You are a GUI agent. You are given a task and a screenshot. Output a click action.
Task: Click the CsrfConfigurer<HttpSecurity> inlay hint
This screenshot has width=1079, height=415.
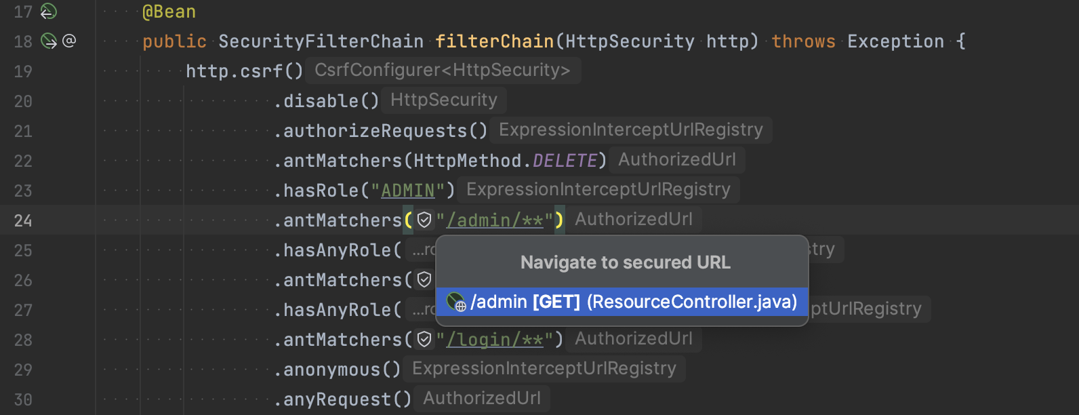coord(442,70)
